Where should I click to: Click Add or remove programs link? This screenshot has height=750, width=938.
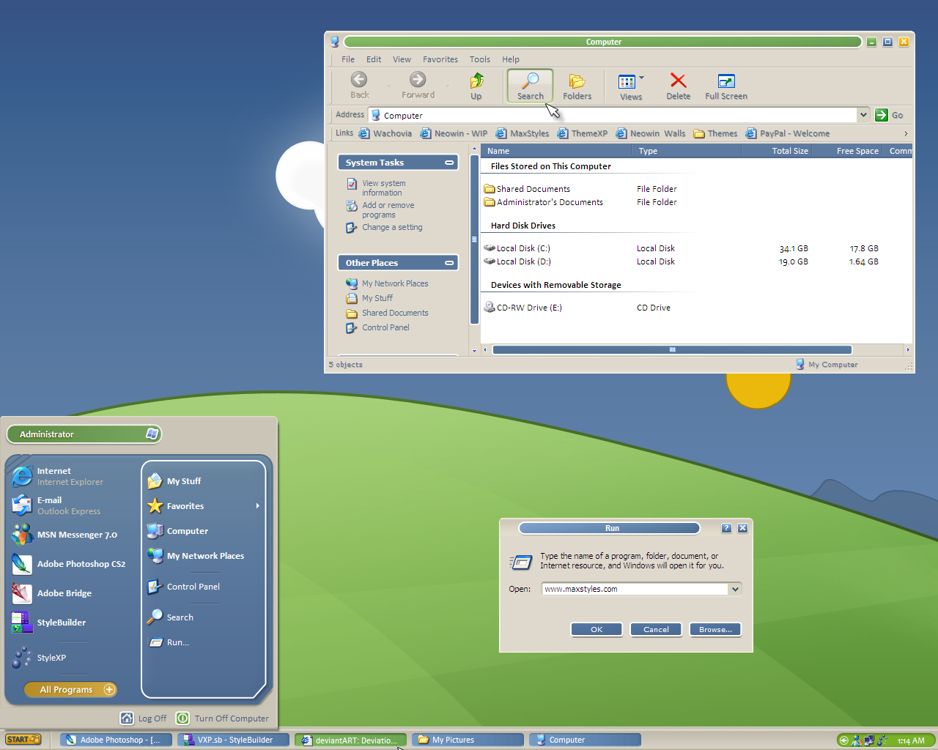(x=388, y=210)
